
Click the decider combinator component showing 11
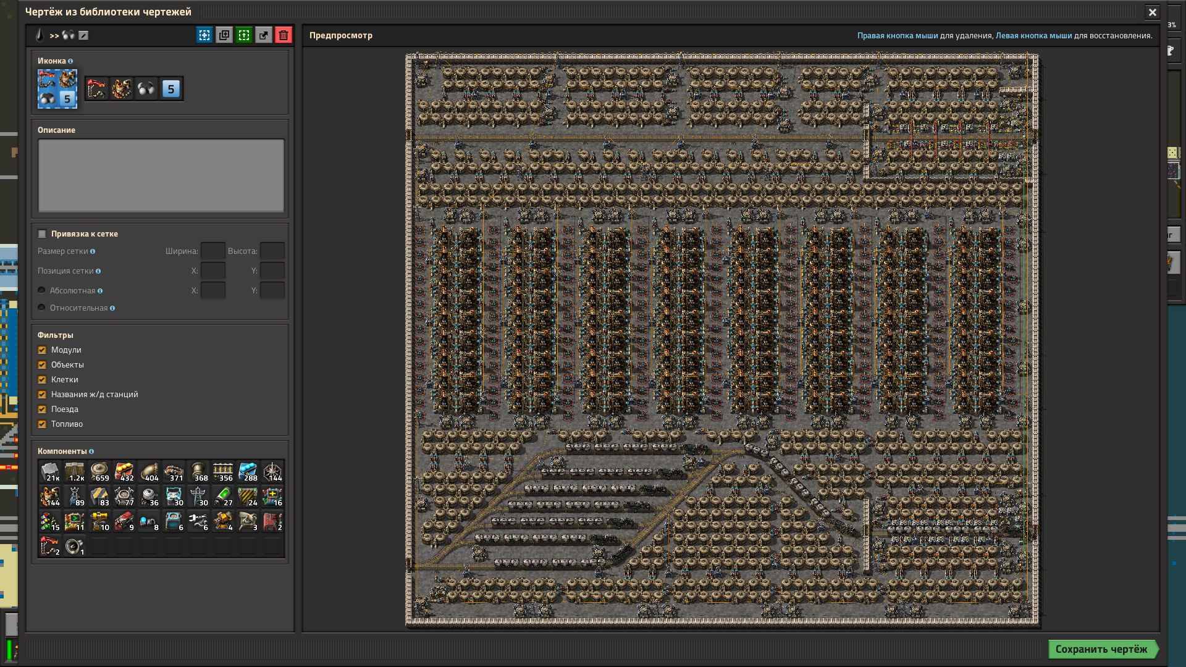click(75, 521)
